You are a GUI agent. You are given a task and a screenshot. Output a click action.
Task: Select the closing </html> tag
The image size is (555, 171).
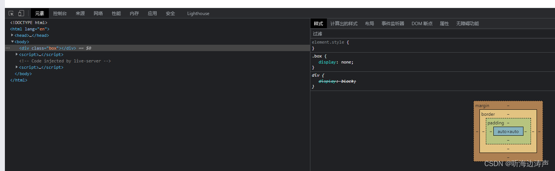[19, 80]
